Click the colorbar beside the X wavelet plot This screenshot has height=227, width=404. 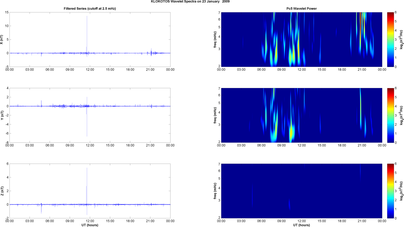click(x=390, y=39)
